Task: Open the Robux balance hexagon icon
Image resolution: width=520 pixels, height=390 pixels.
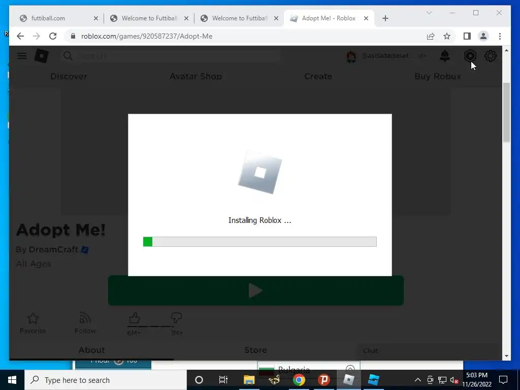Action: pyautogui.click(x=470, y=56)
